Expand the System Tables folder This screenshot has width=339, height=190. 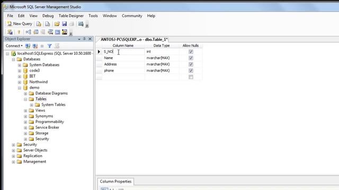tap(32, 105)
